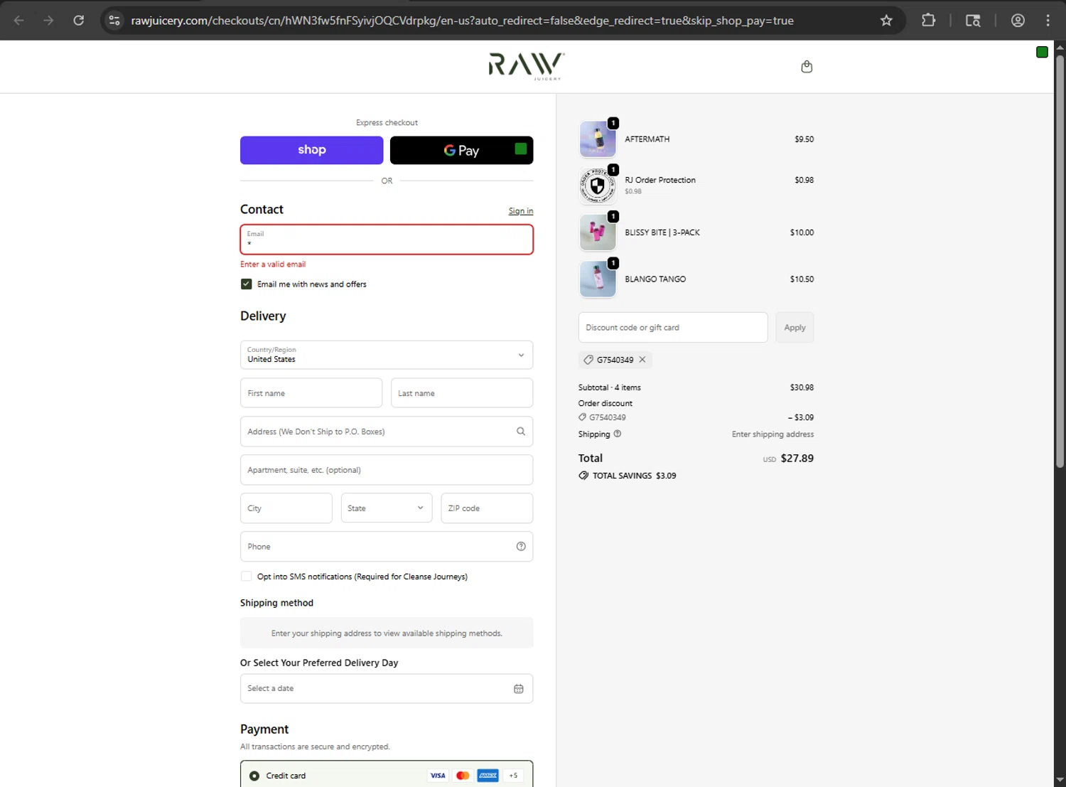Pay with Shop express checkout button

tap(312, 150)
